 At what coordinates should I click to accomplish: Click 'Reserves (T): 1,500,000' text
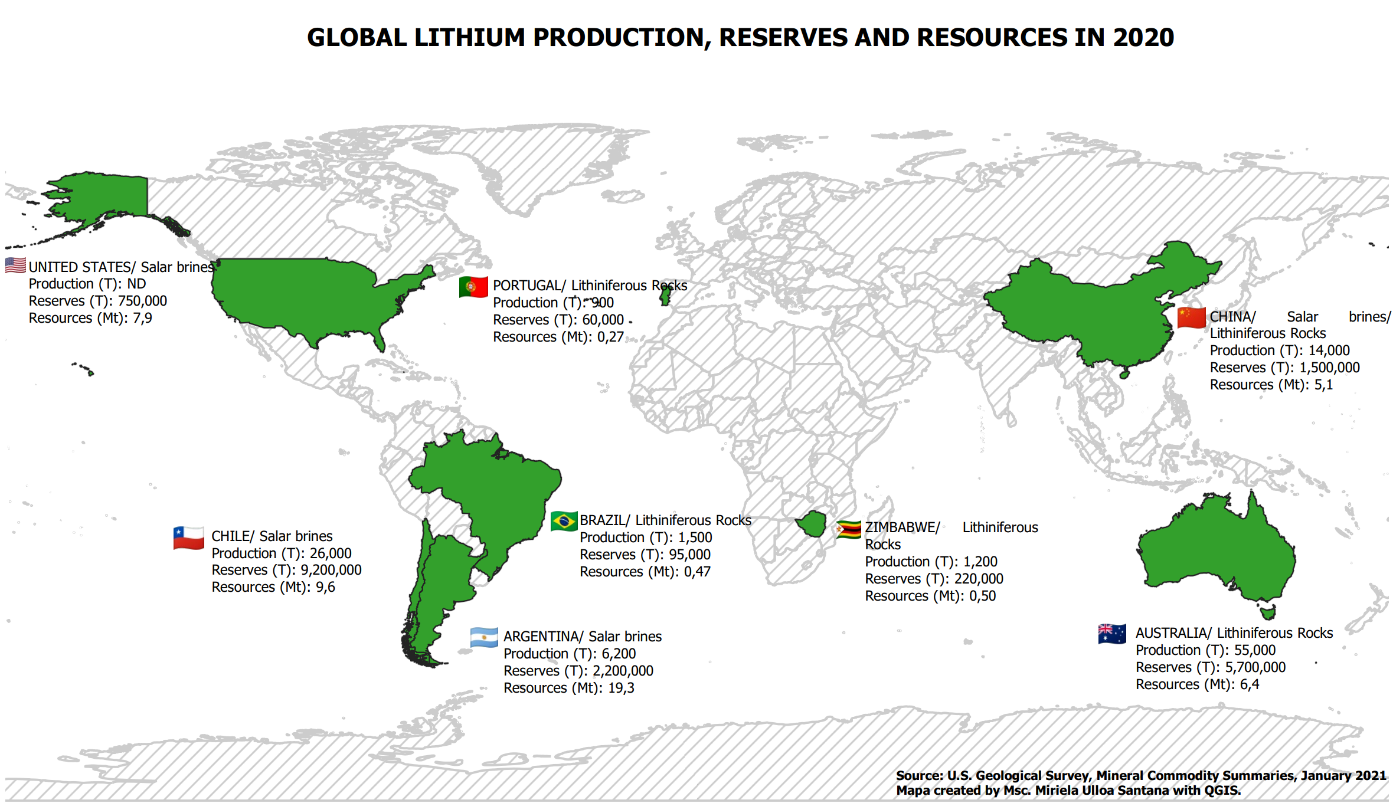click(x=1284, y=368)
